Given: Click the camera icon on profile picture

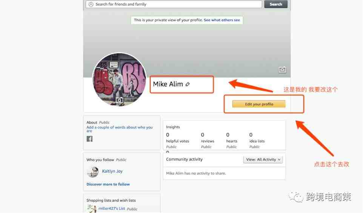Looking at the screenshot, I should pyautogui.click(x=119, y=100).
